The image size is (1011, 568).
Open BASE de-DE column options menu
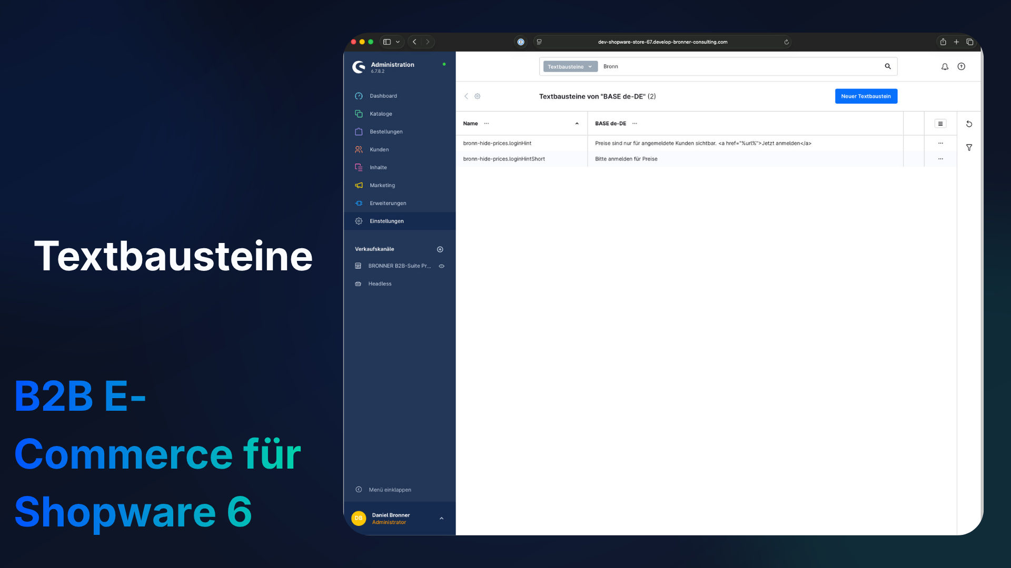click(x=635, y=124)
